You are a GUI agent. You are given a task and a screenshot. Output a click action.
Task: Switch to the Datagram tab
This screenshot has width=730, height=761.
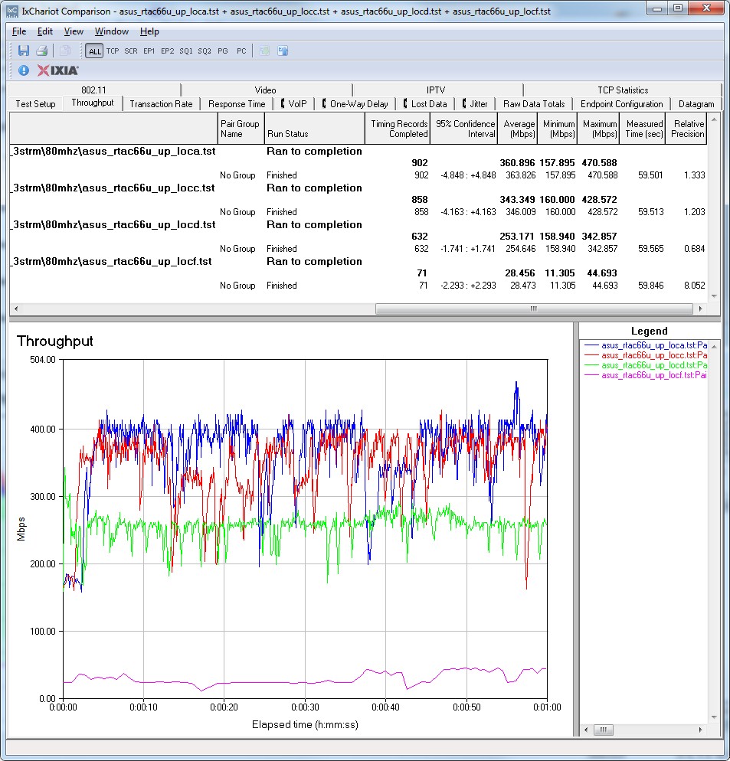pos(696,104)
